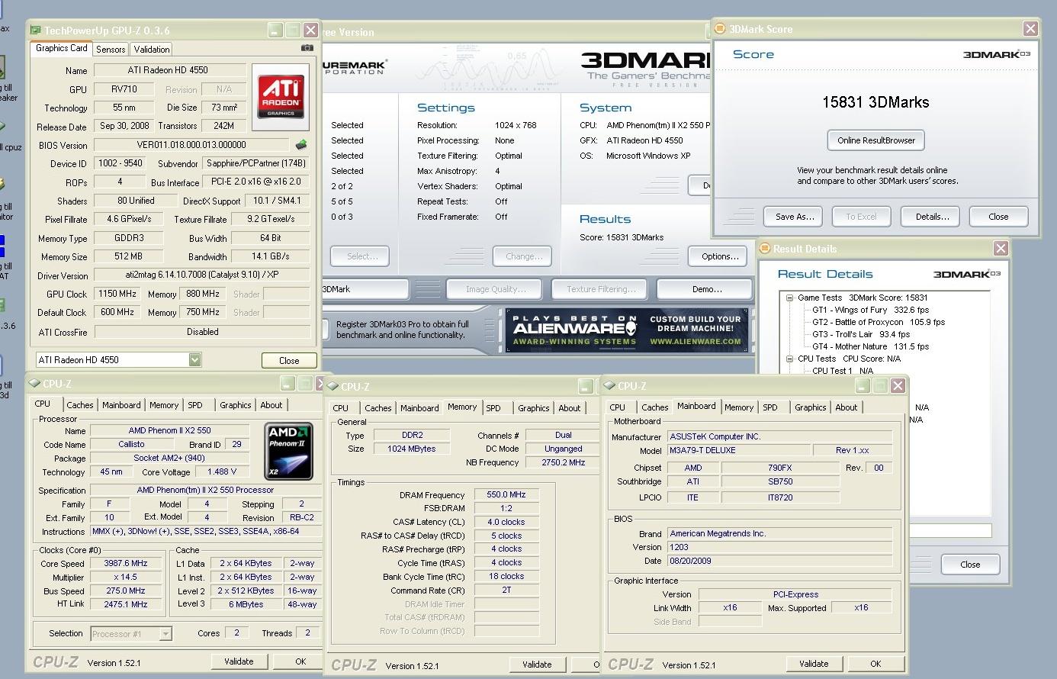Select GT2 - Battle of Proxycon result row
The height and width of the screenshot is (679, 1057).
[878, 322]
